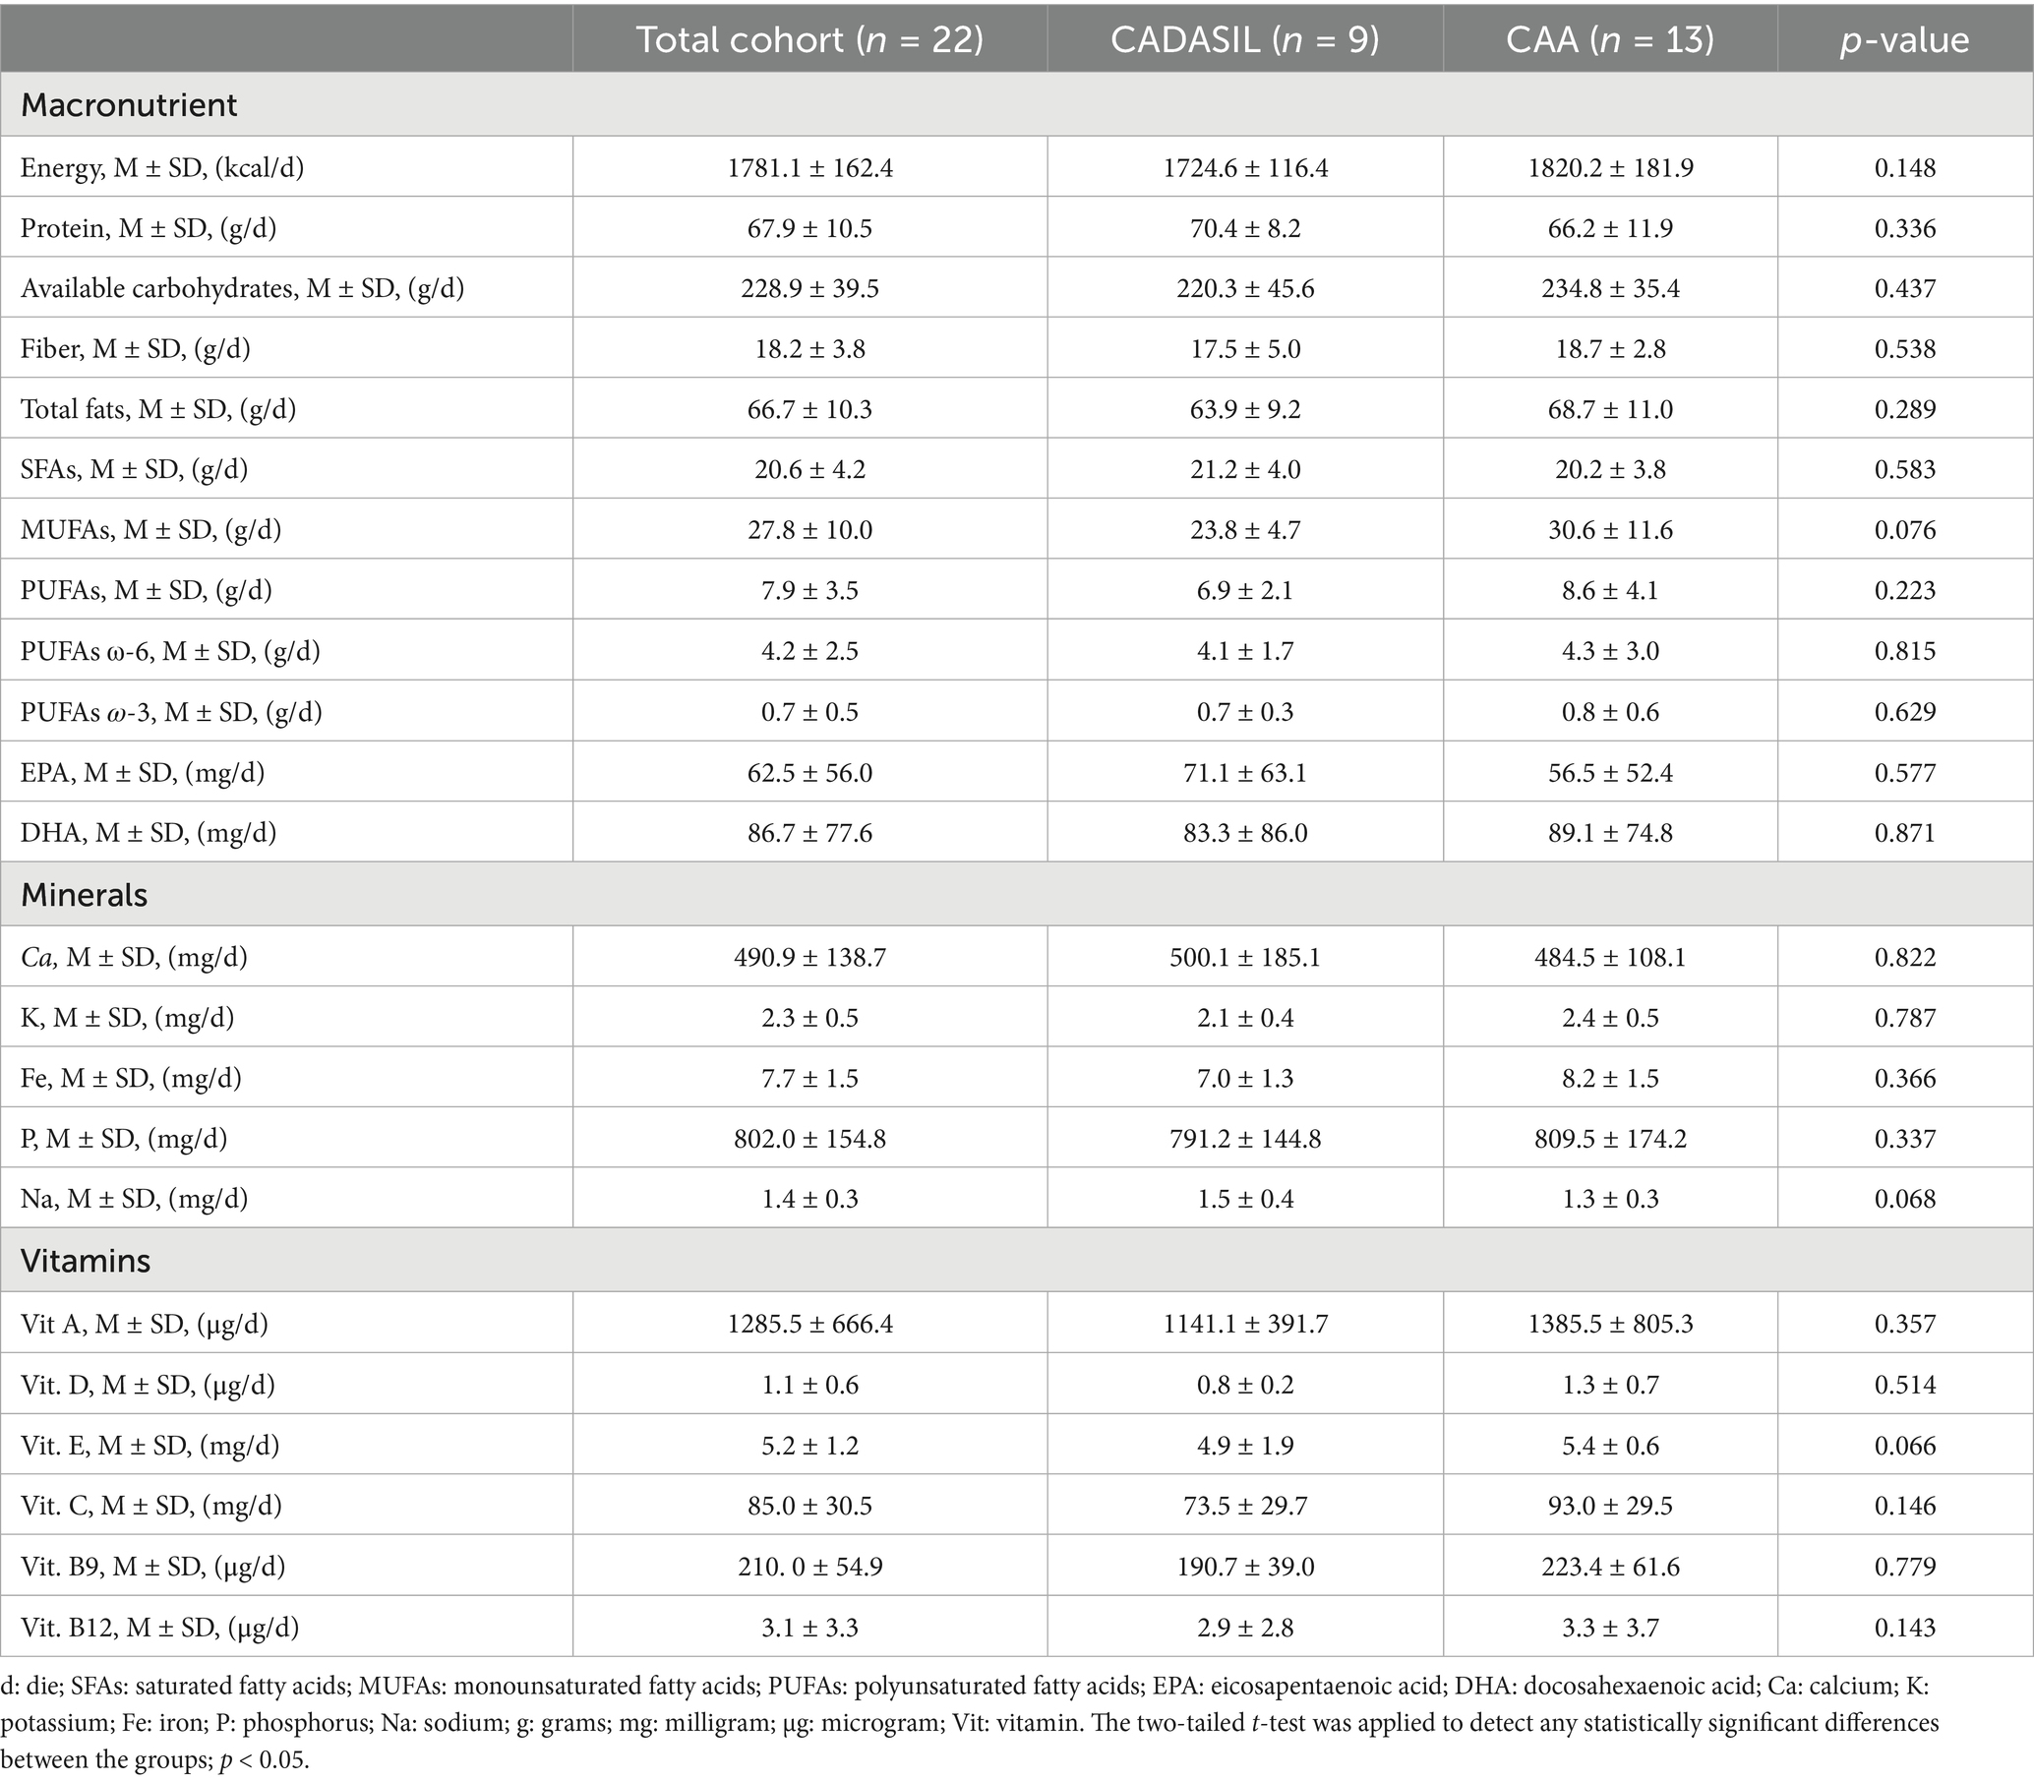This screenshot has height=1781, width=2034.
Task: Click the Vit. E p-value 0.066
Action: point(1905,1445)
